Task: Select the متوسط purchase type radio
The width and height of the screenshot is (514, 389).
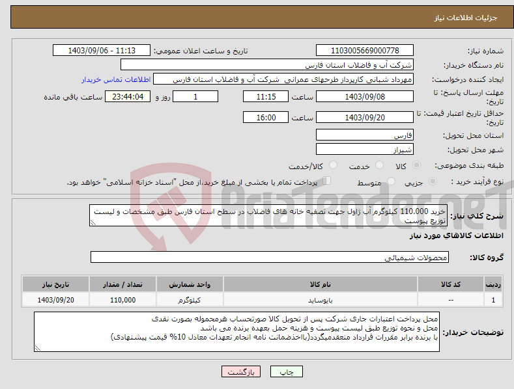Action: coord(391,181)
